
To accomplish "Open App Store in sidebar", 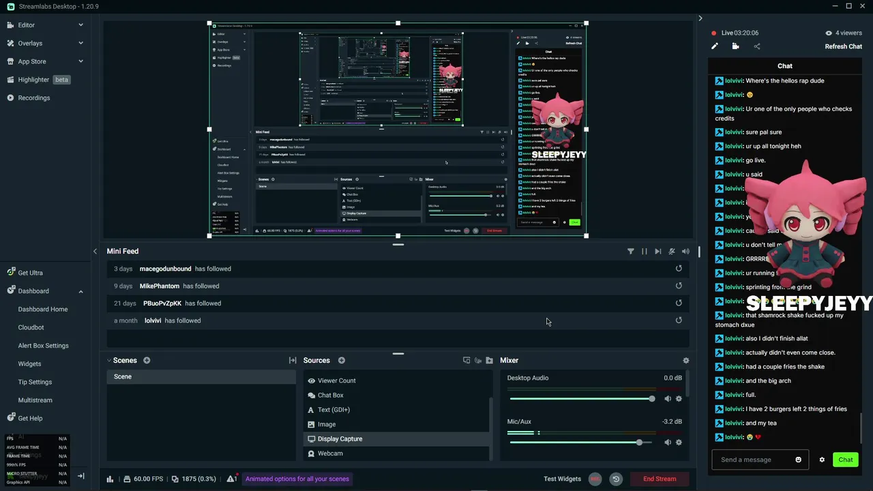I will 32,61.
